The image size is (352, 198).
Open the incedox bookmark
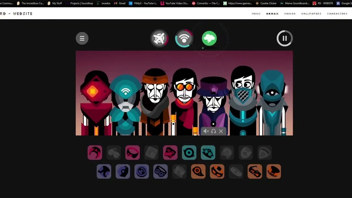pos(104,3)
